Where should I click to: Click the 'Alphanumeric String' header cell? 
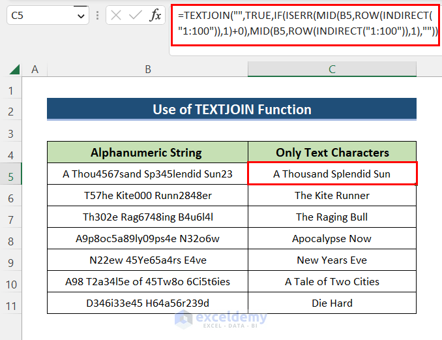148,152
